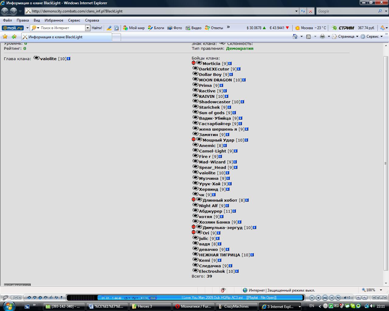This screenshot has height=311, width=389.
Task: Expand Сервис command bar dropdown
Action: [x=381, y=36]
